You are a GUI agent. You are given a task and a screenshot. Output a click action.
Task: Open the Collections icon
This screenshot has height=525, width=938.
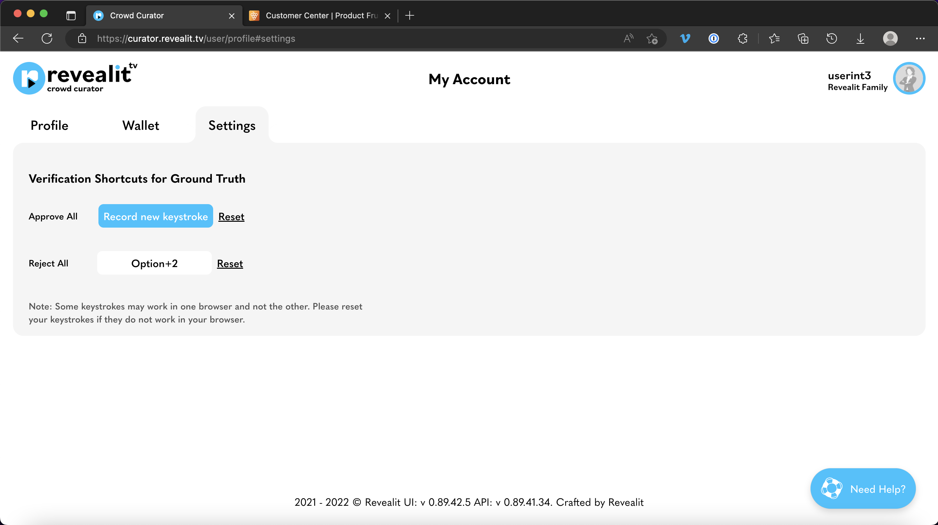click(x=803, y=38)
